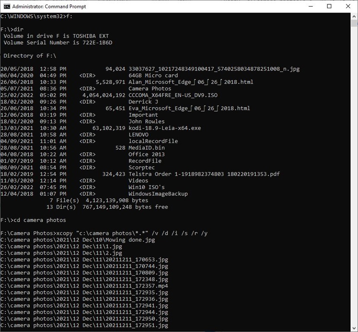Click the WindowsImageBackup directory entry
The image size is (358, 332).
[x=158, y=194]
